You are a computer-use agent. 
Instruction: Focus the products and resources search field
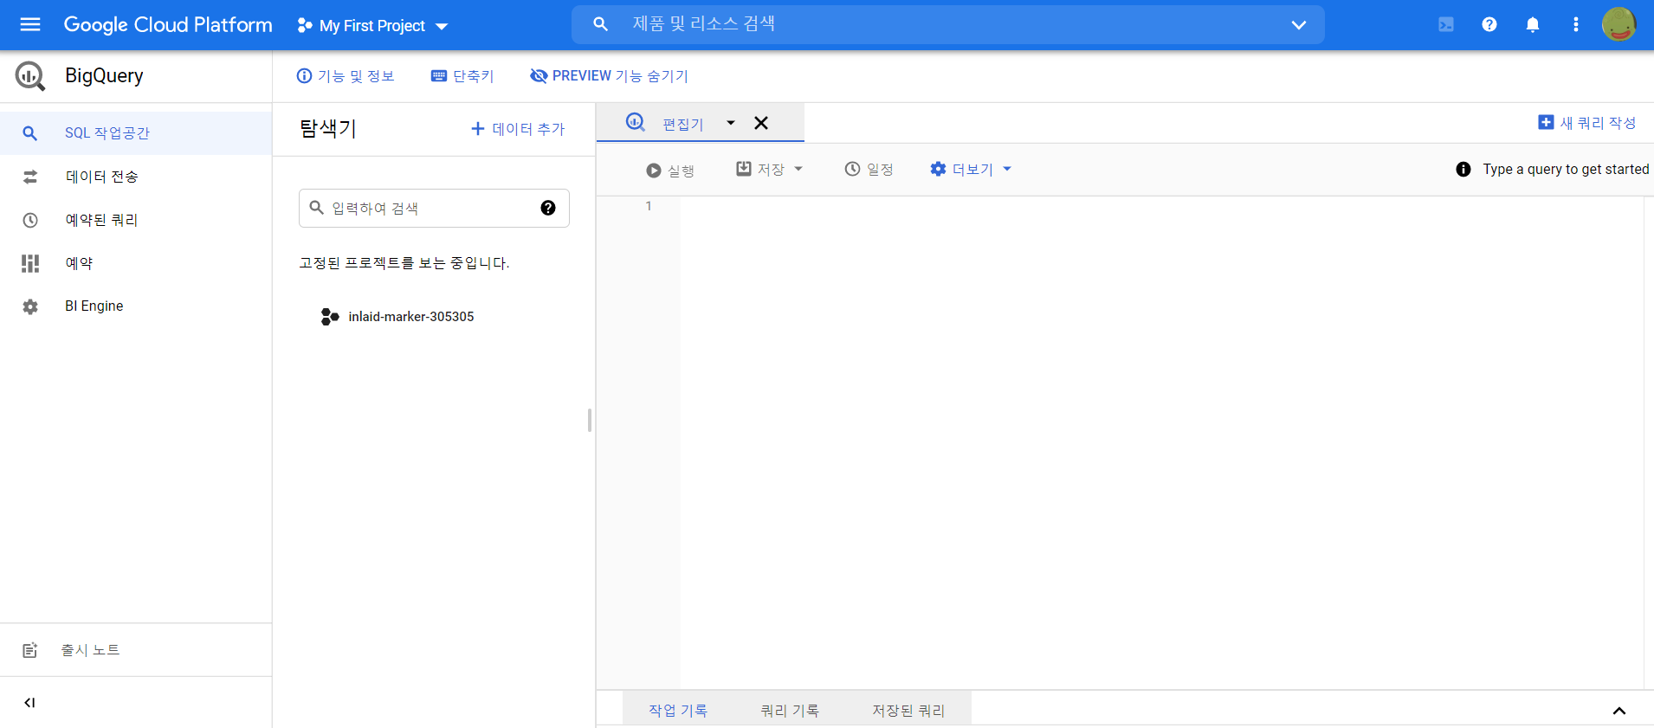click(x=948, y=24)
